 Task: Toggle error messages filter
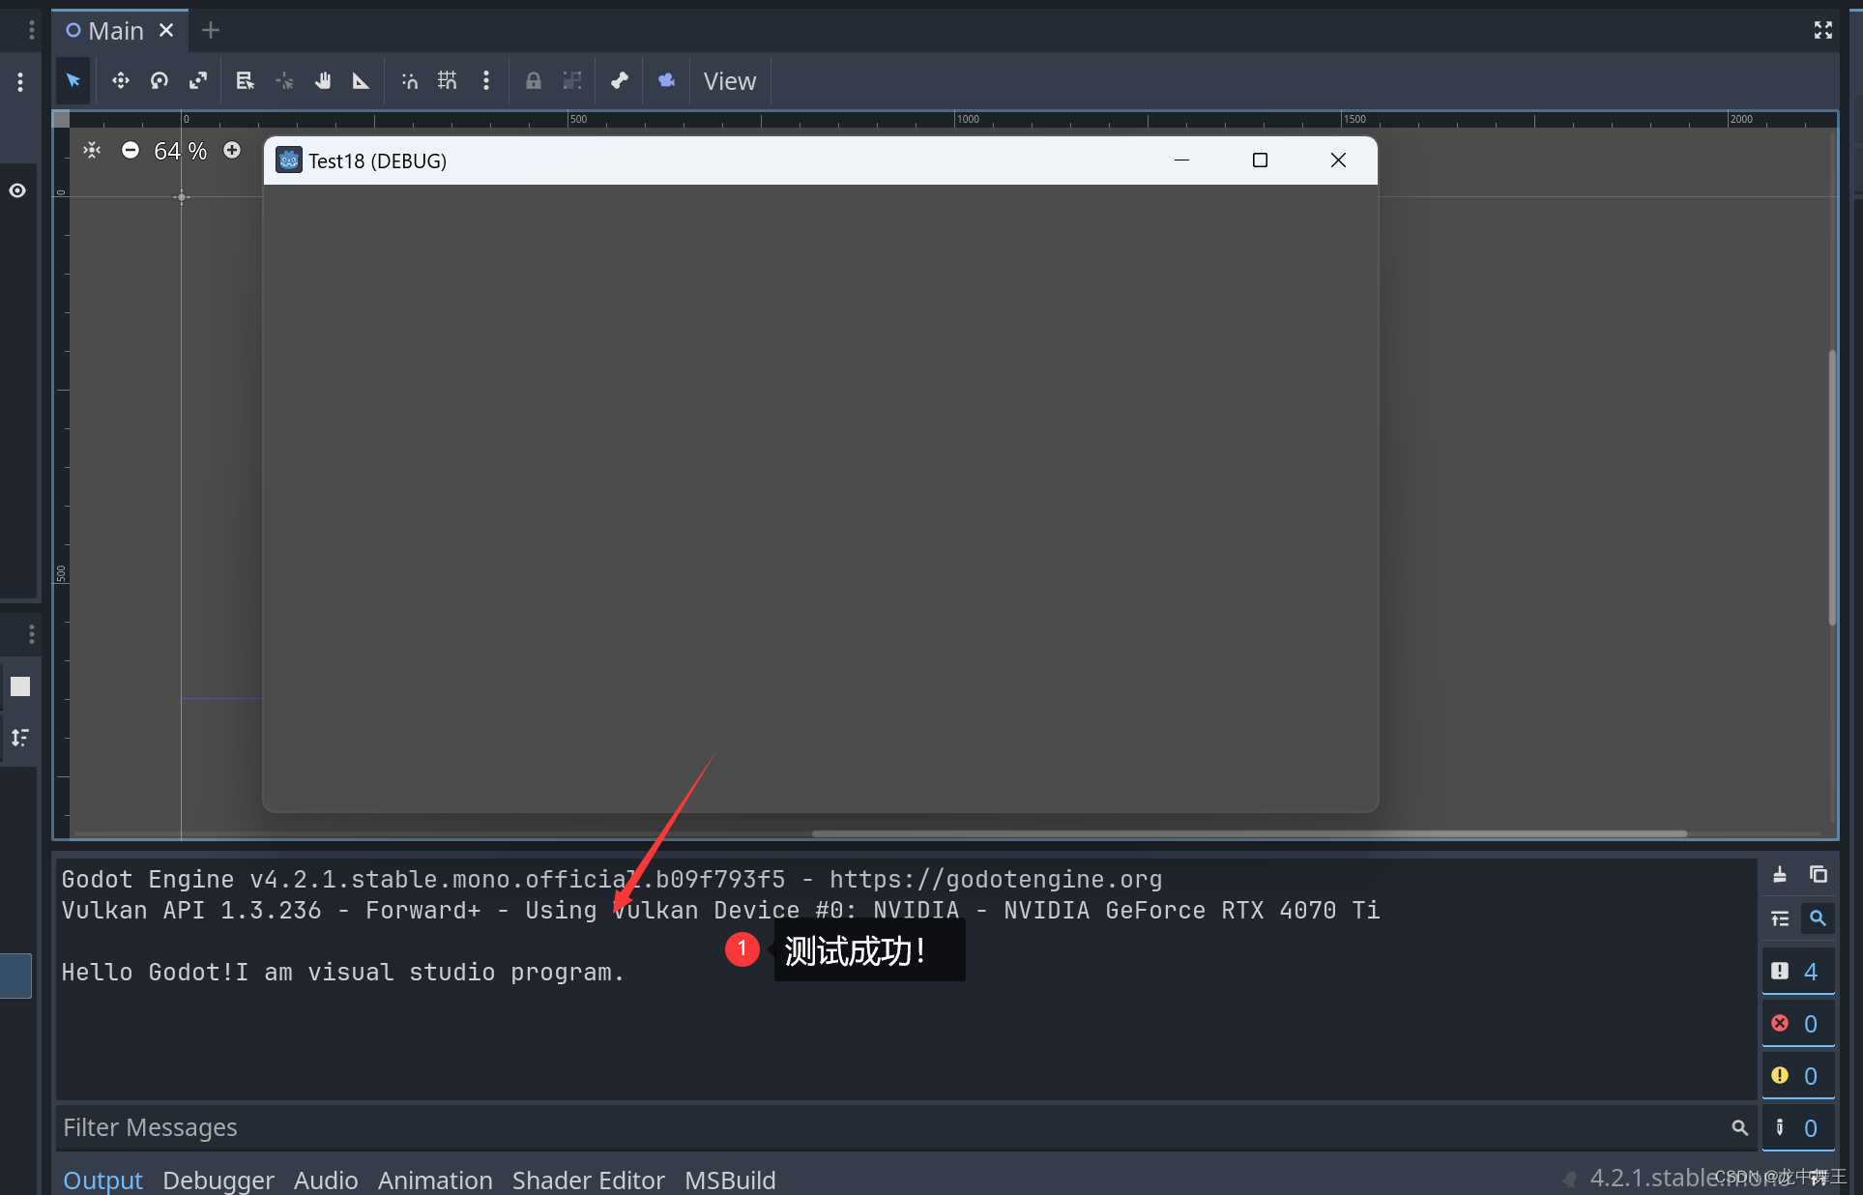(x=1798, y=1024)
